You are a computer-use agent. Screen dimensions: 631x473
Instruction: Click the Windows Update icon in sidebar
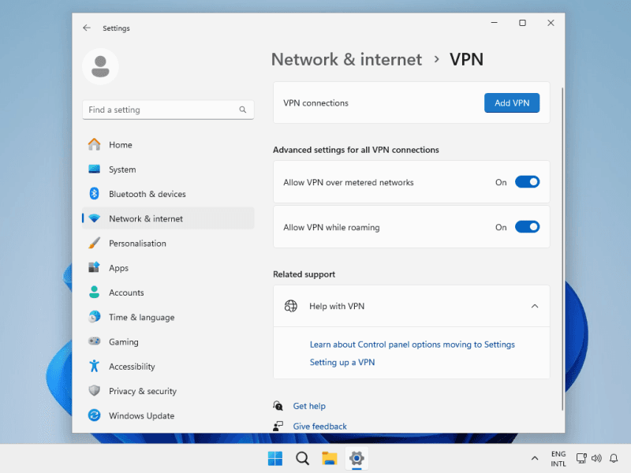tap(94, 415)
